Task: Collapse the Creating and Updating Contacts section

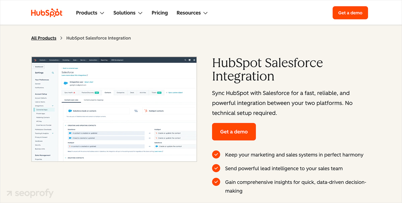Action: point(80,125)
